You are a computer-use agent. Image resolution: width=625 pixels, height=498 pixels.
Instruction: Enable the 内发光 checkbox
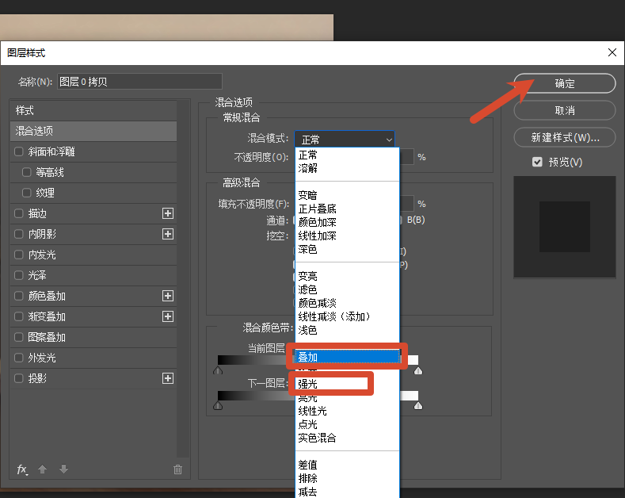point(19,255)
